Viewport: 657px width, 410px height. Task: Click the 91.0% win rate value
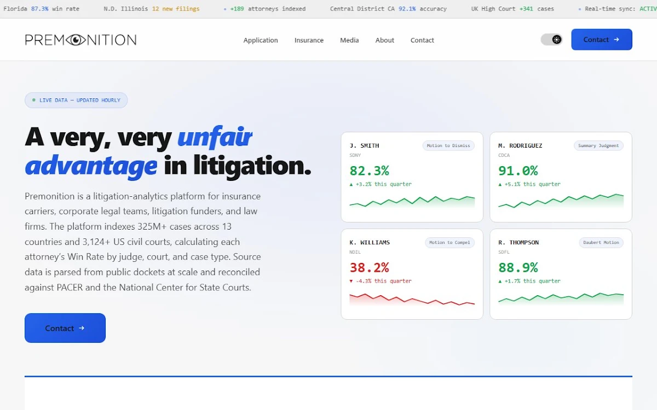click(518, 171)
